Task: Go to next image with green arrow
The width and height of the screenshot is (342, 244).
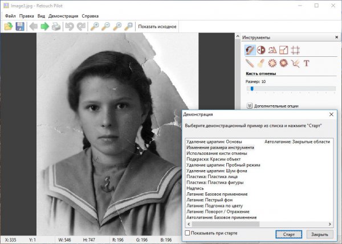Action: [44, 27]
